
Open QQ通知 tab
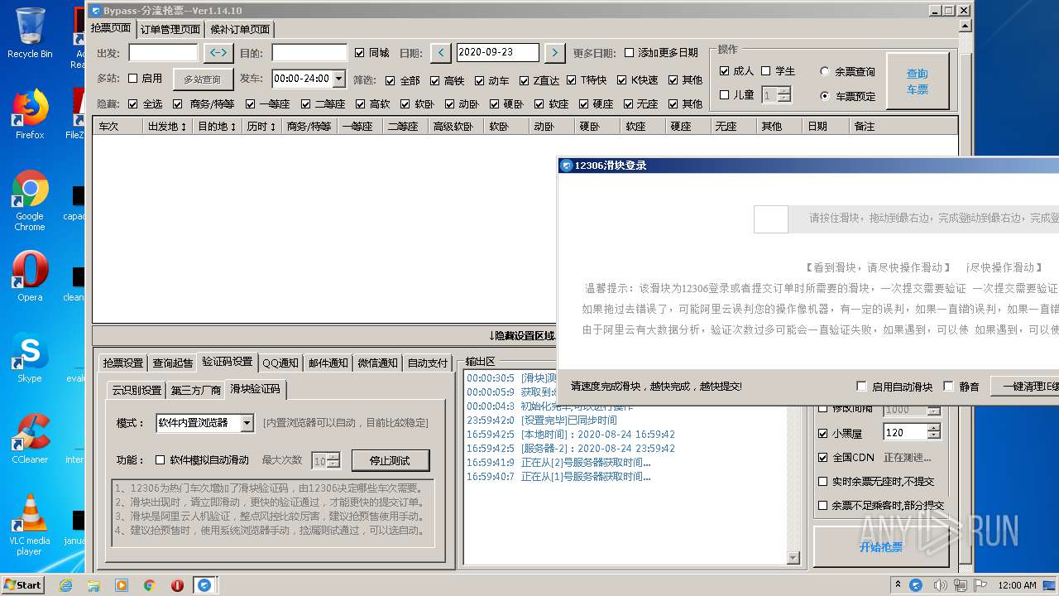tap(280, 363)
